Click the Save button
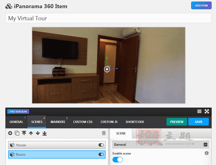 click(199, 122)
